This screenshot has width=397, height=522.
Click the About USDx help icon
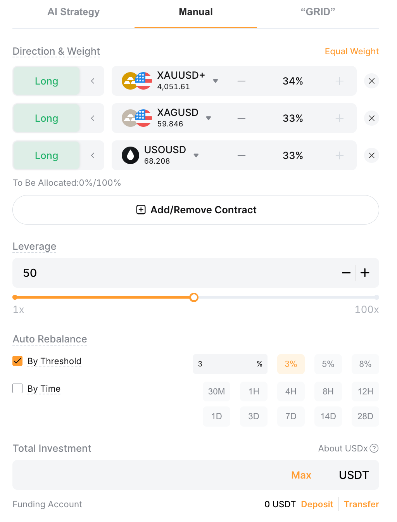click(374, 448)
